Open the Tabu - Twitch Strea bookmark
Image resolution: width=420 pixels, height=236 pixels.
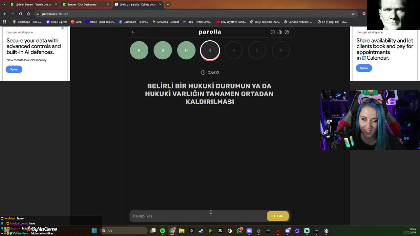(197, 22)
